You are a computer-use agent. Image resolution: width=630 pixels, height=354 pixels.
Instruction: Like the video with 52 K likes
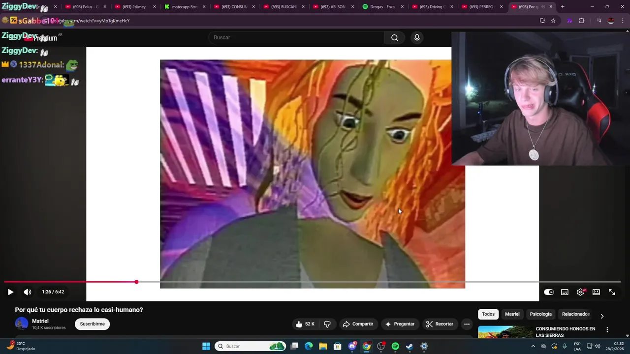tap(305, 324)
